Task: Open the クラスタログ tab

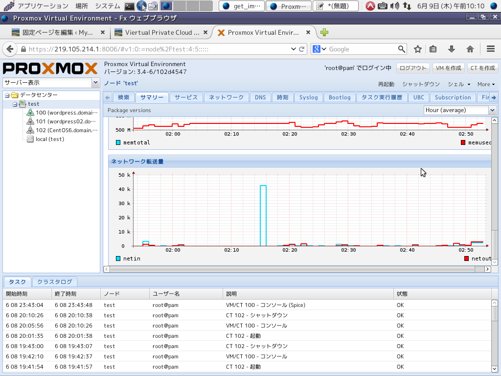Action: click(54, 282)
